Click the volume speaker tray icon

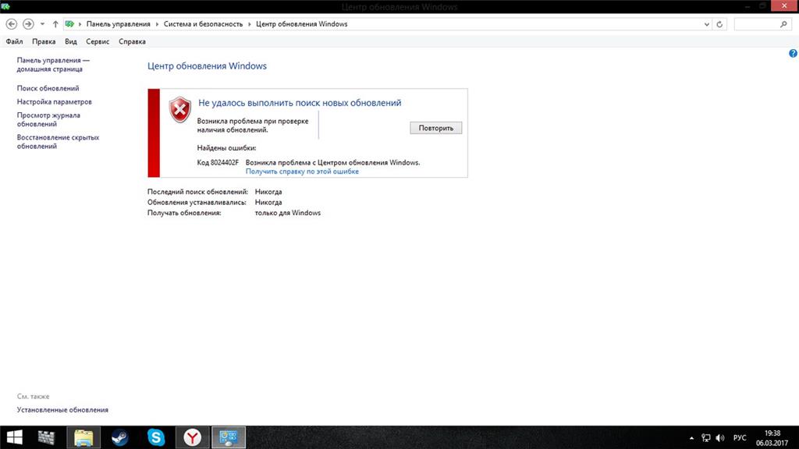(720, 438)
